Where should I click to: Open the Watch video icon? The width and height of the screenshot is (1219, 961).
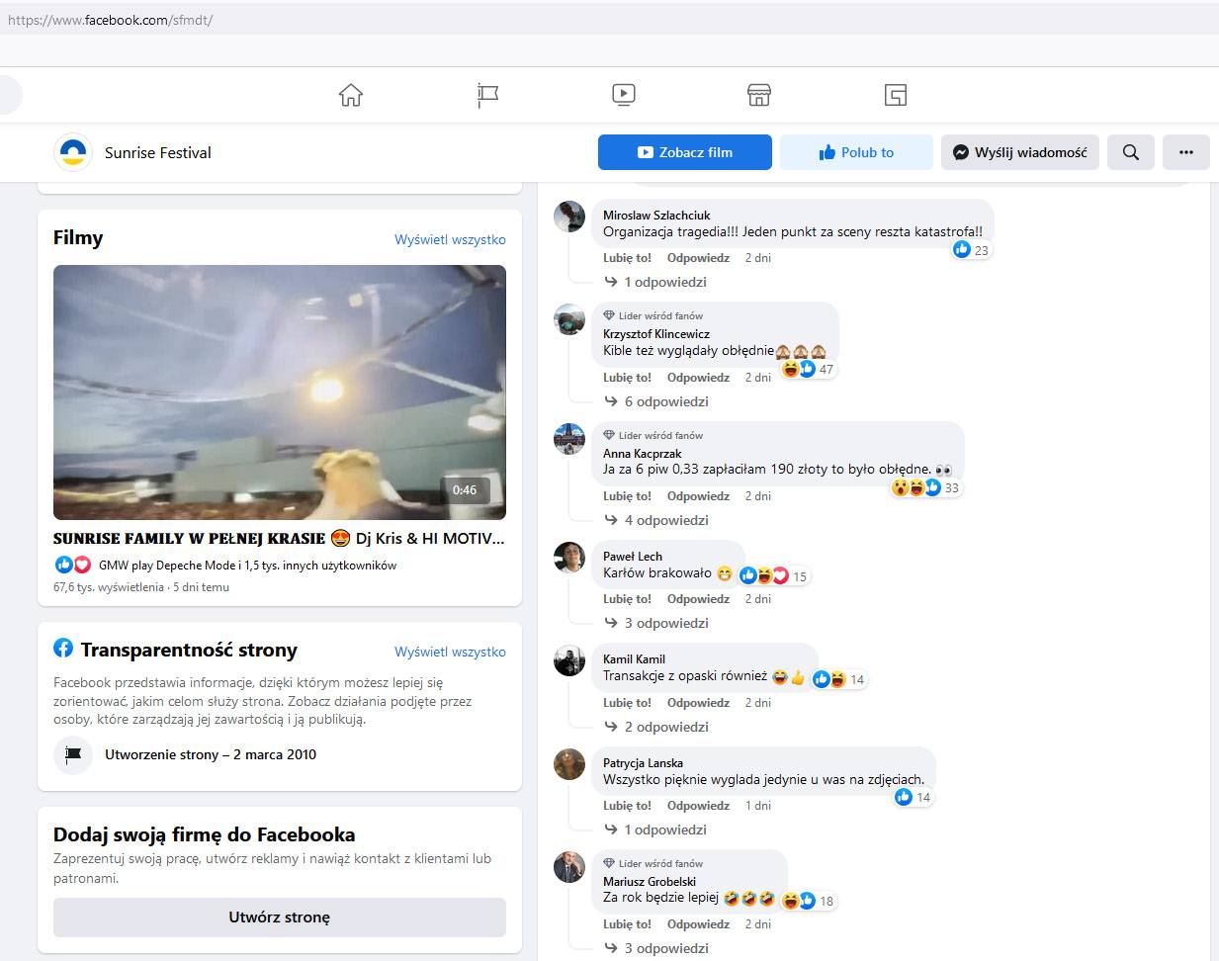click(624, 95)
